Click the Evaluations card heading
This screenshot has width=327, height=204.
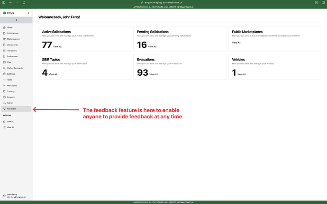[x=145, y=60]
